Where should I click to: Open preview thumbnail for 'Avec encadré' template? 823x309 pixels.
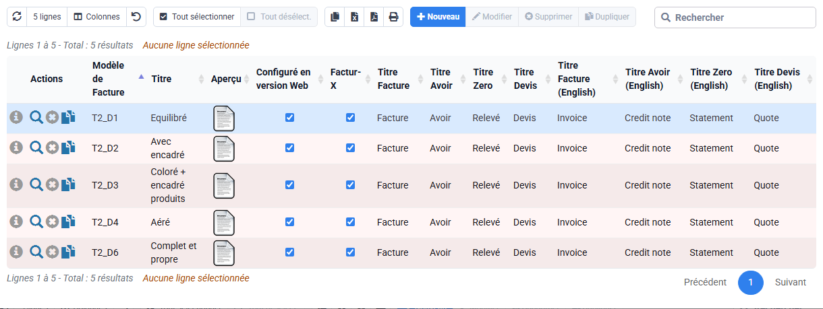click(x=224, y=148)
